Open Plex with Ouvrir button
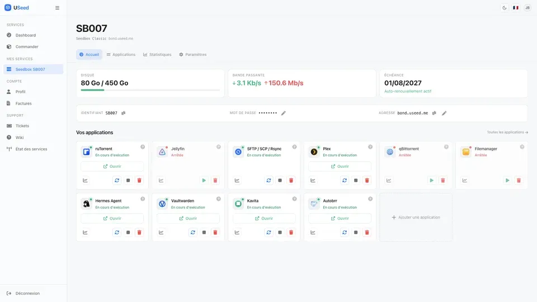 (x=340, y=167)
